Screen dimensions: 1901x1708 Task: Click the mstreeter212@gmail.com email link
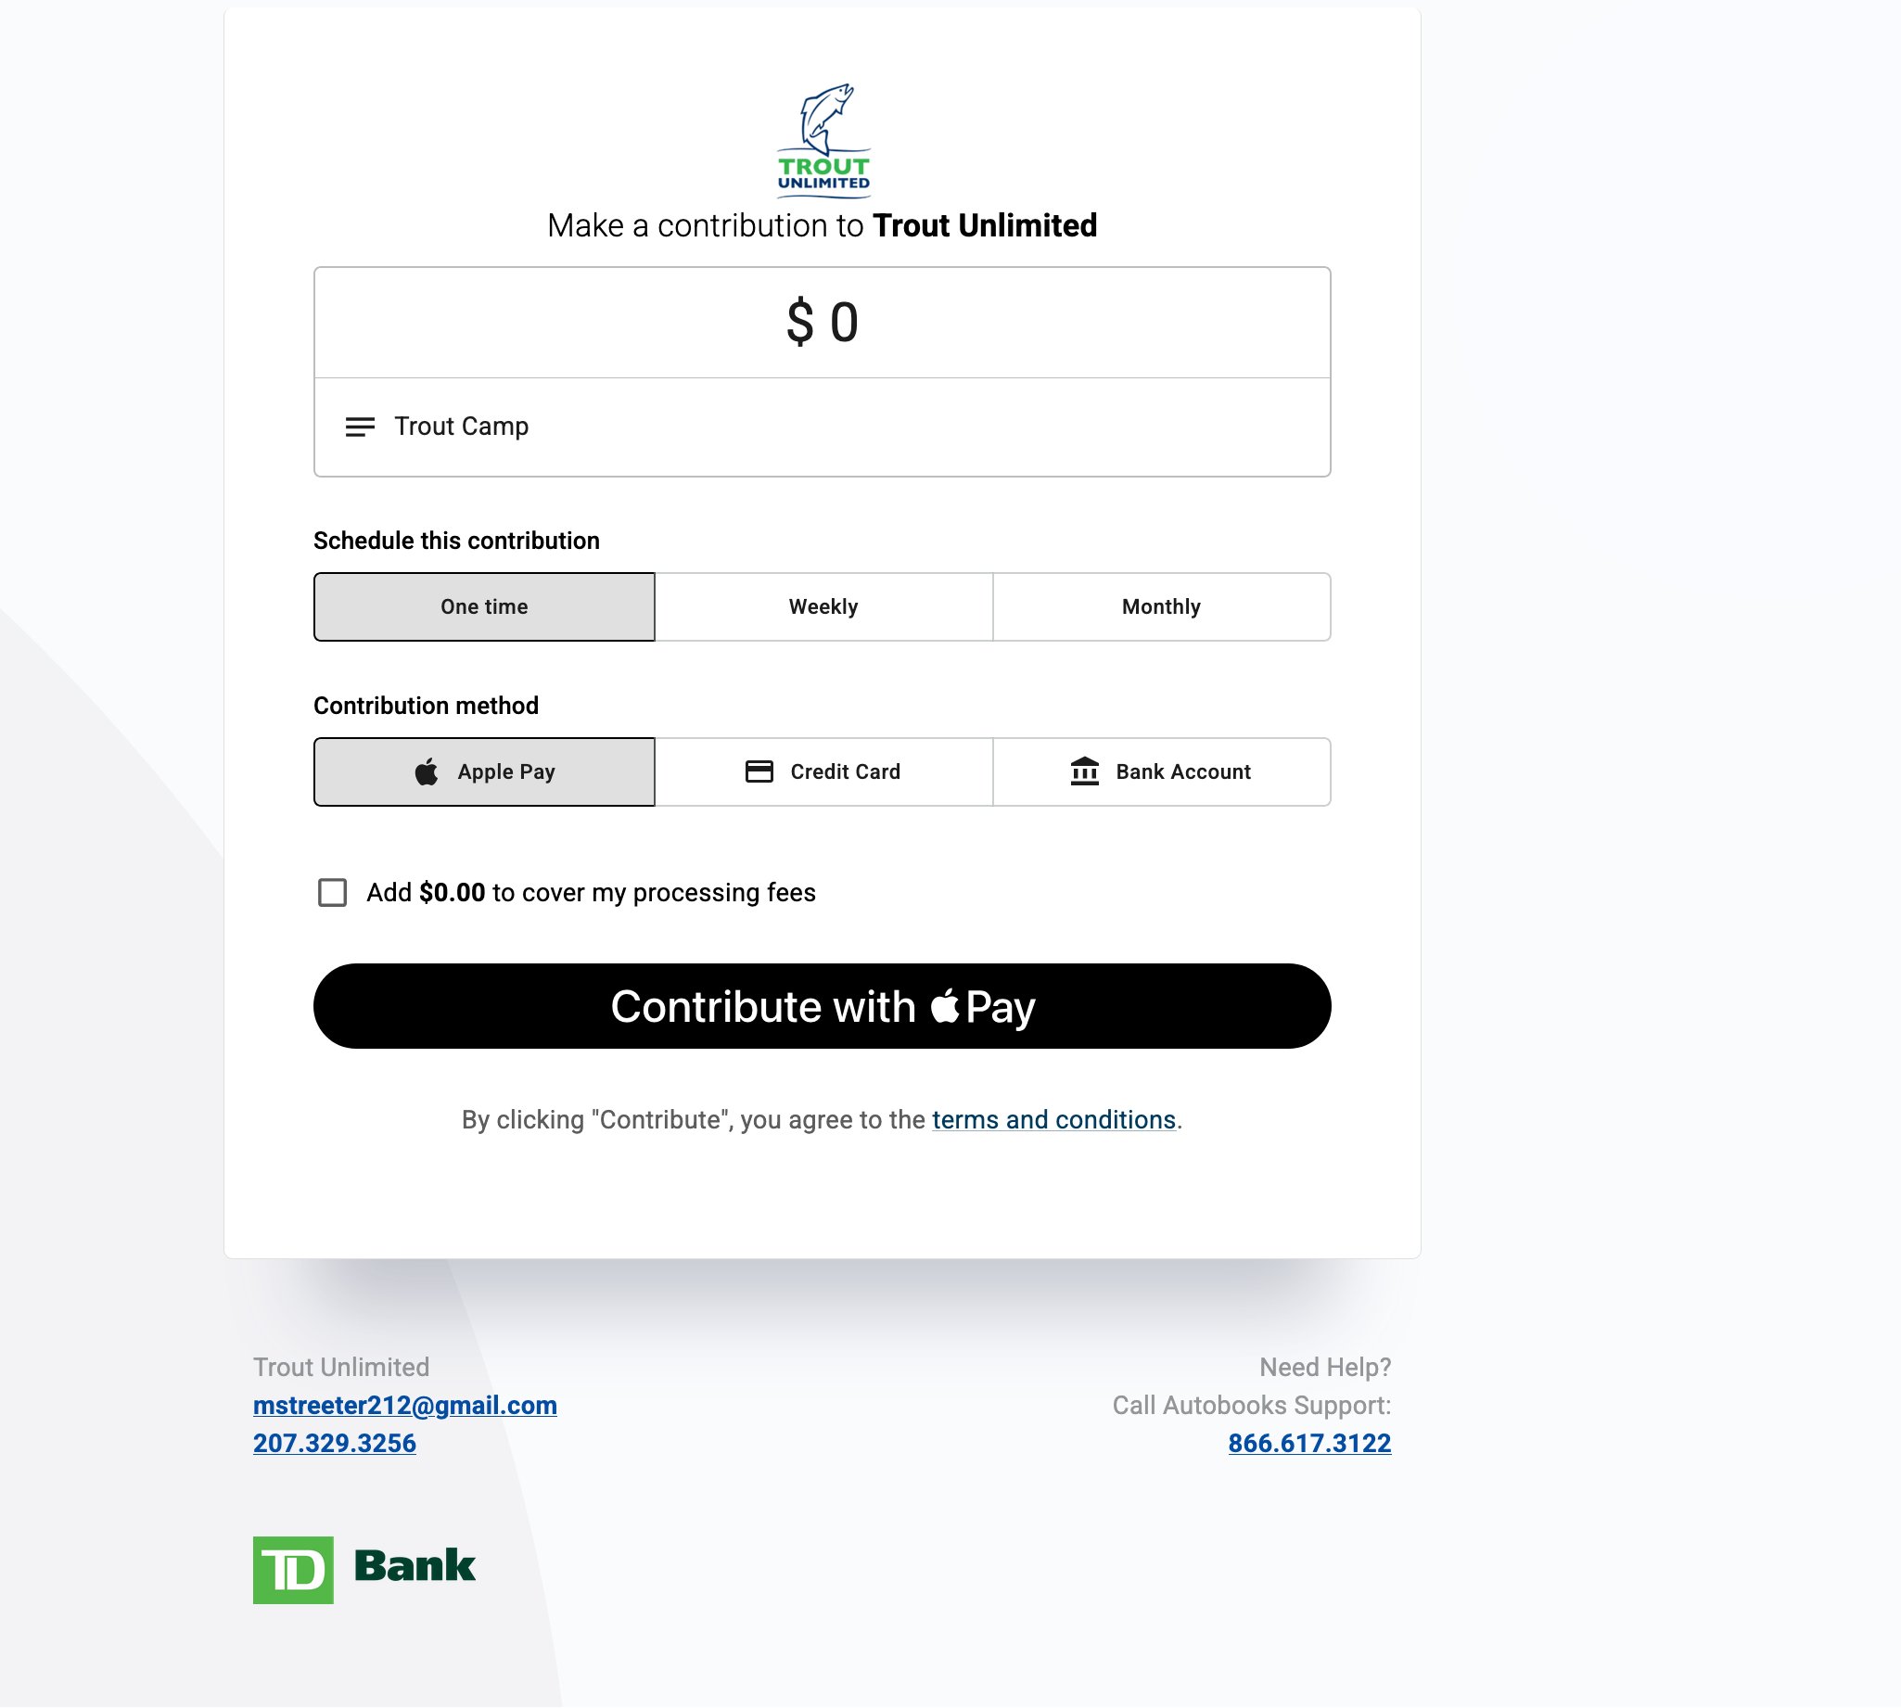404,1405
